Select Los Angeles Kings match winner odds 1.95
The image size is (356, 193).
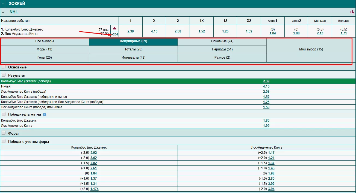click(x=266, y=126)
